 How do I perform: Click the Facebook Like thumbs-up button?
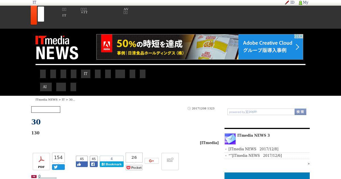(x=82, y=164)
